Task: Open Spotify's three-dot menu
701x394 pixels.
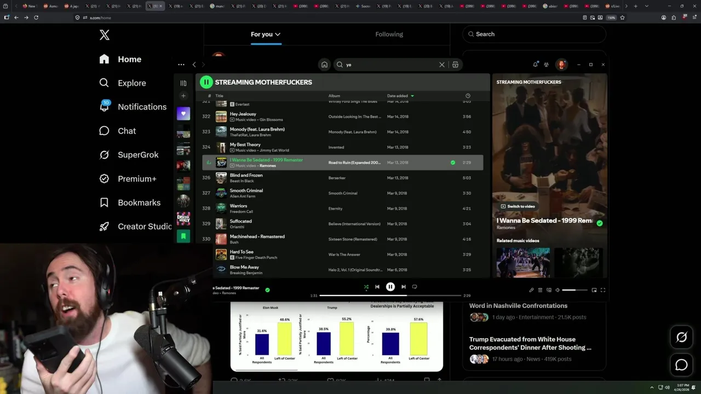Action: pyautogui.click(x=181, y=65)
